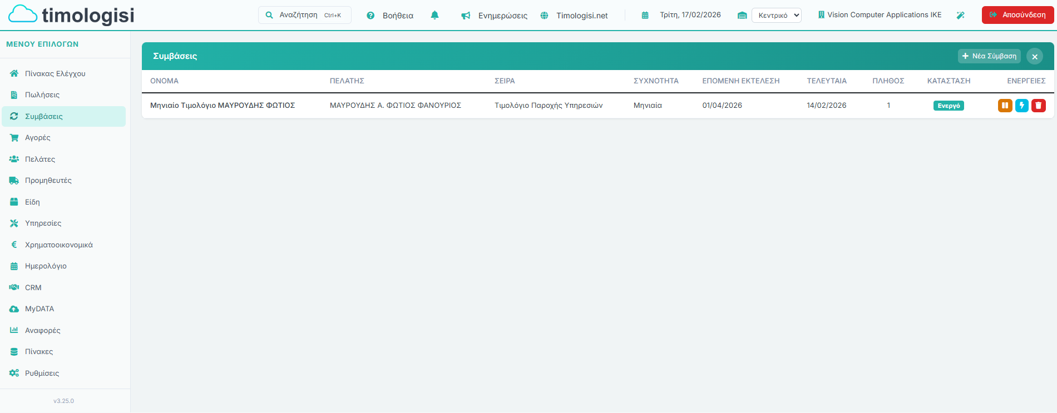Go to MyDATA in the sidebar
The height and width of the screenshot is (413, 1057).
pos(39,309)
